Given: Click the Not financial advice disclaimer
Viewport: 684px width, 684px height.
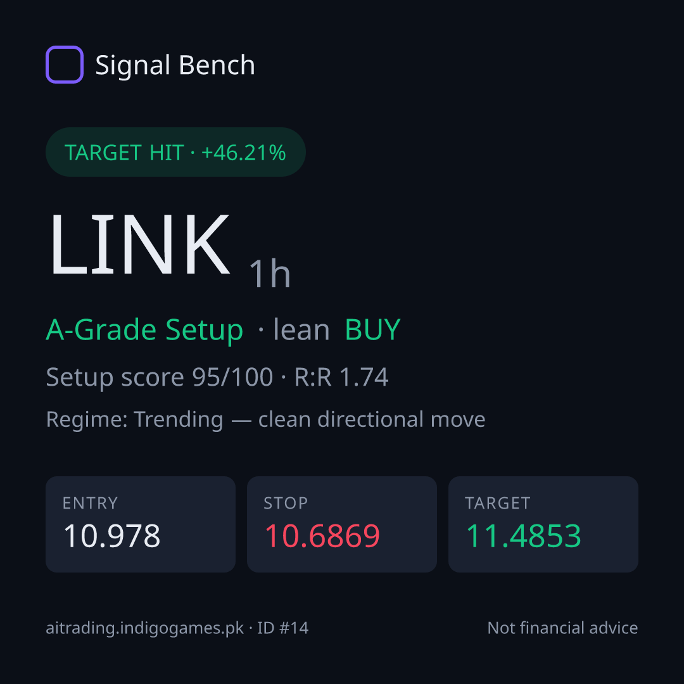Looking at the screenshot, I should pos(563,628).
